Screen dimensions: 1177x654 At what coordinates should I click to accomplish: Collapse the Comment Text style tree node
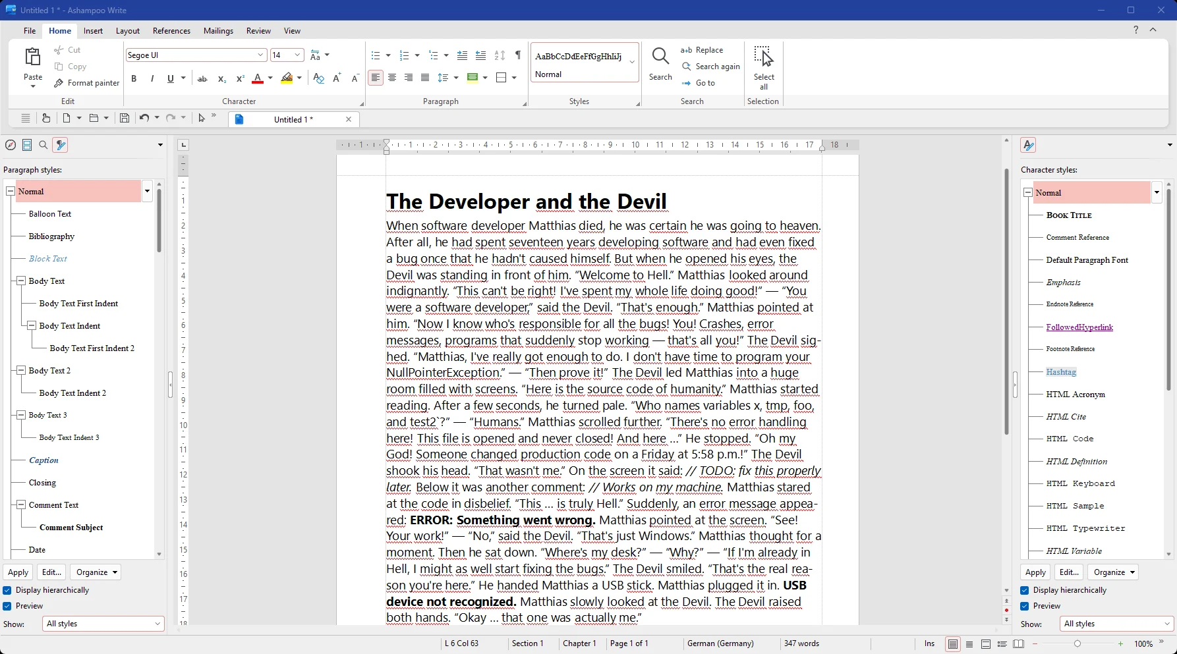(x=21, y=504)
